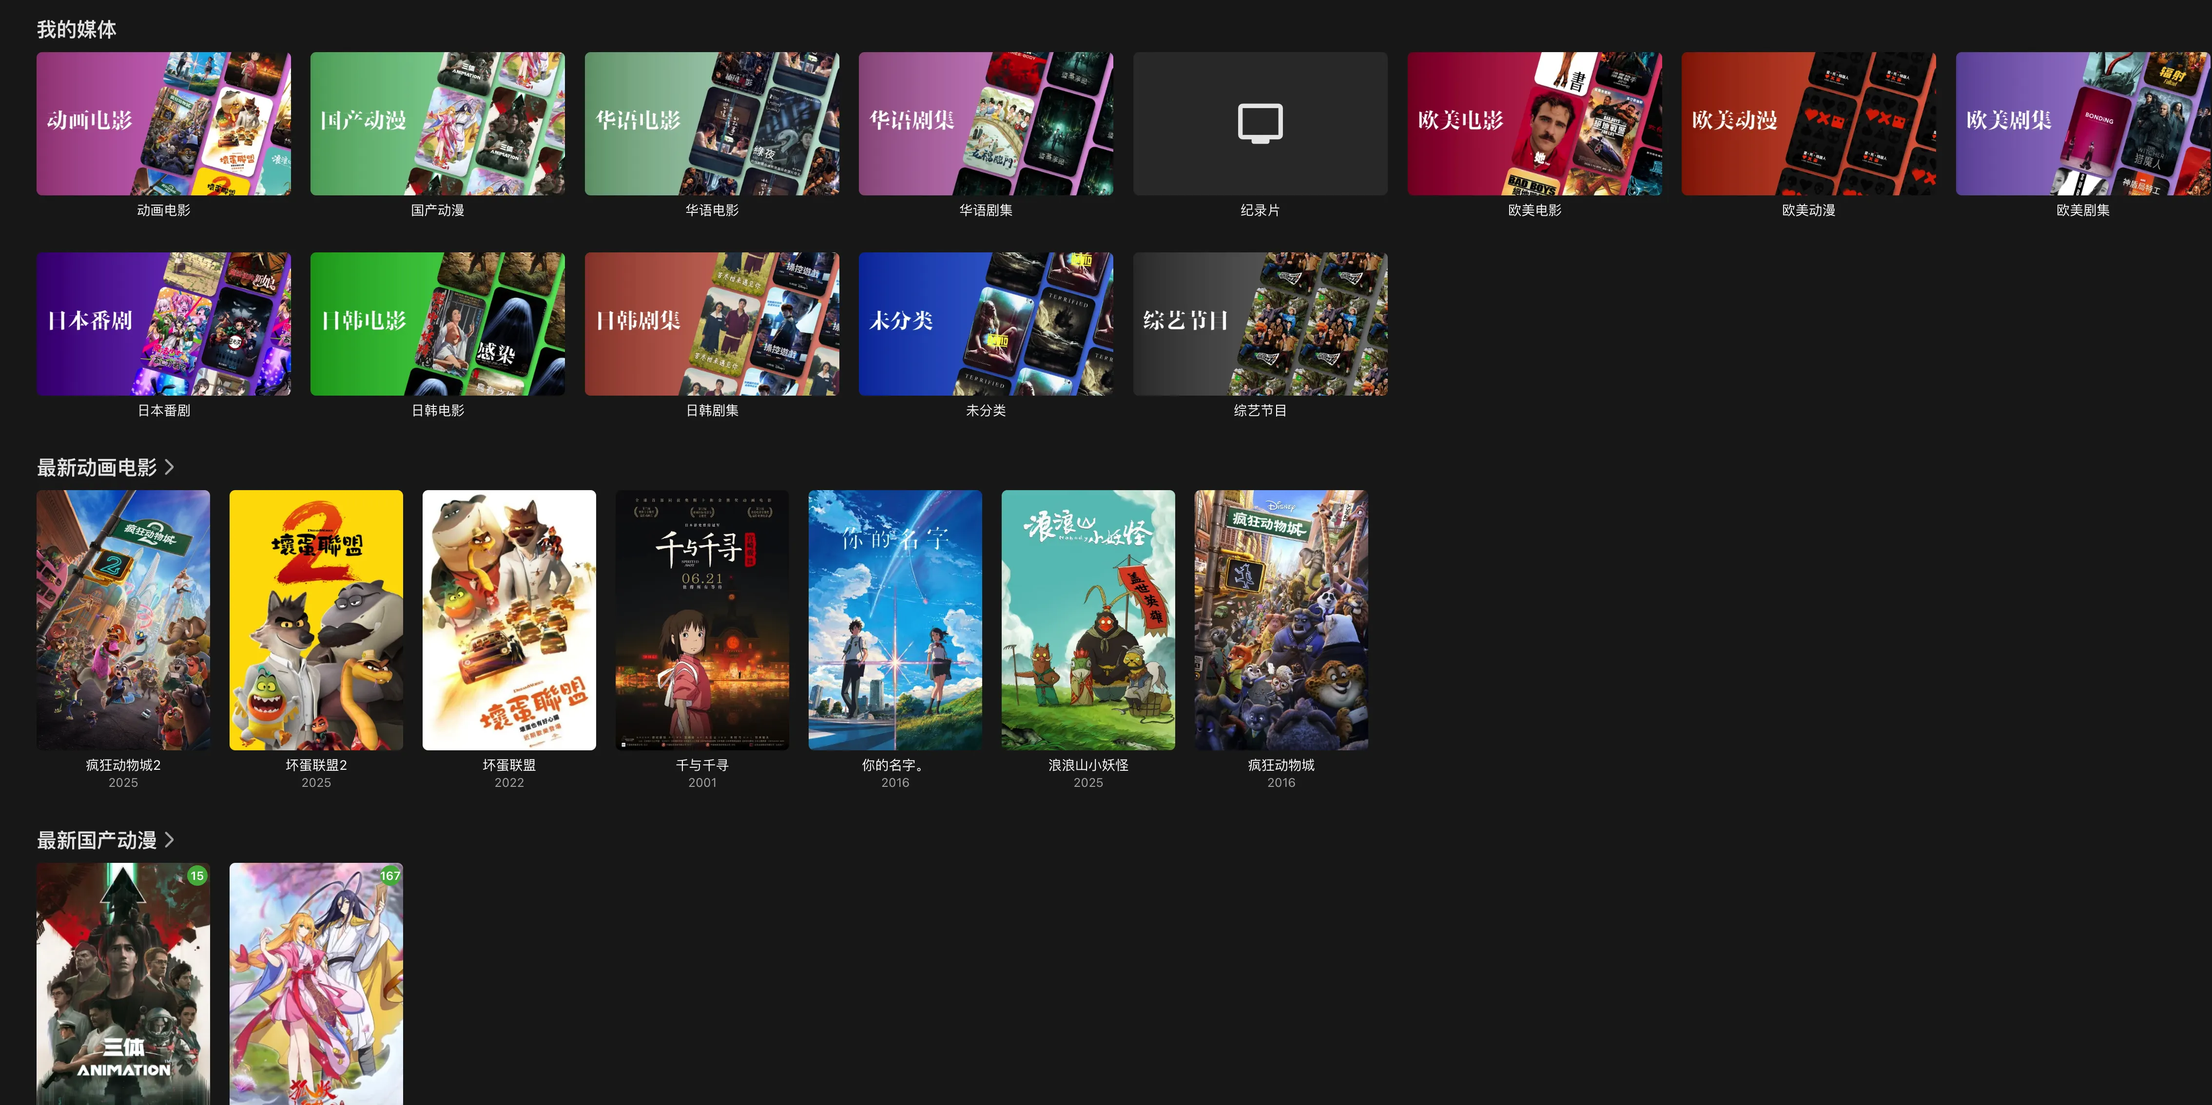Open the 你的名字。 movie poster

(x=895, y=620)
